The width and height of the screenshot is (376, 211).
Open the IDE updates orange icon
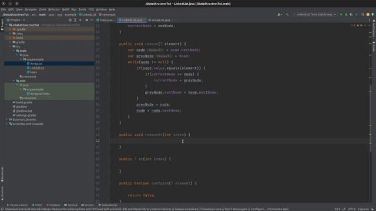[368, 15]
